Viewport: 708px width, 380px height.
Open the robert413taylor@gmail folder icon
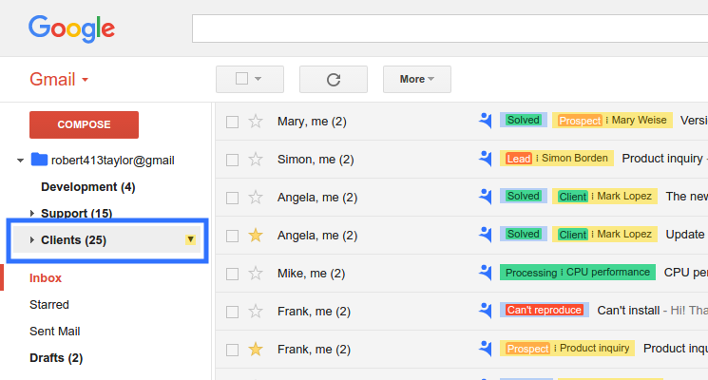(x=39, y=160)
